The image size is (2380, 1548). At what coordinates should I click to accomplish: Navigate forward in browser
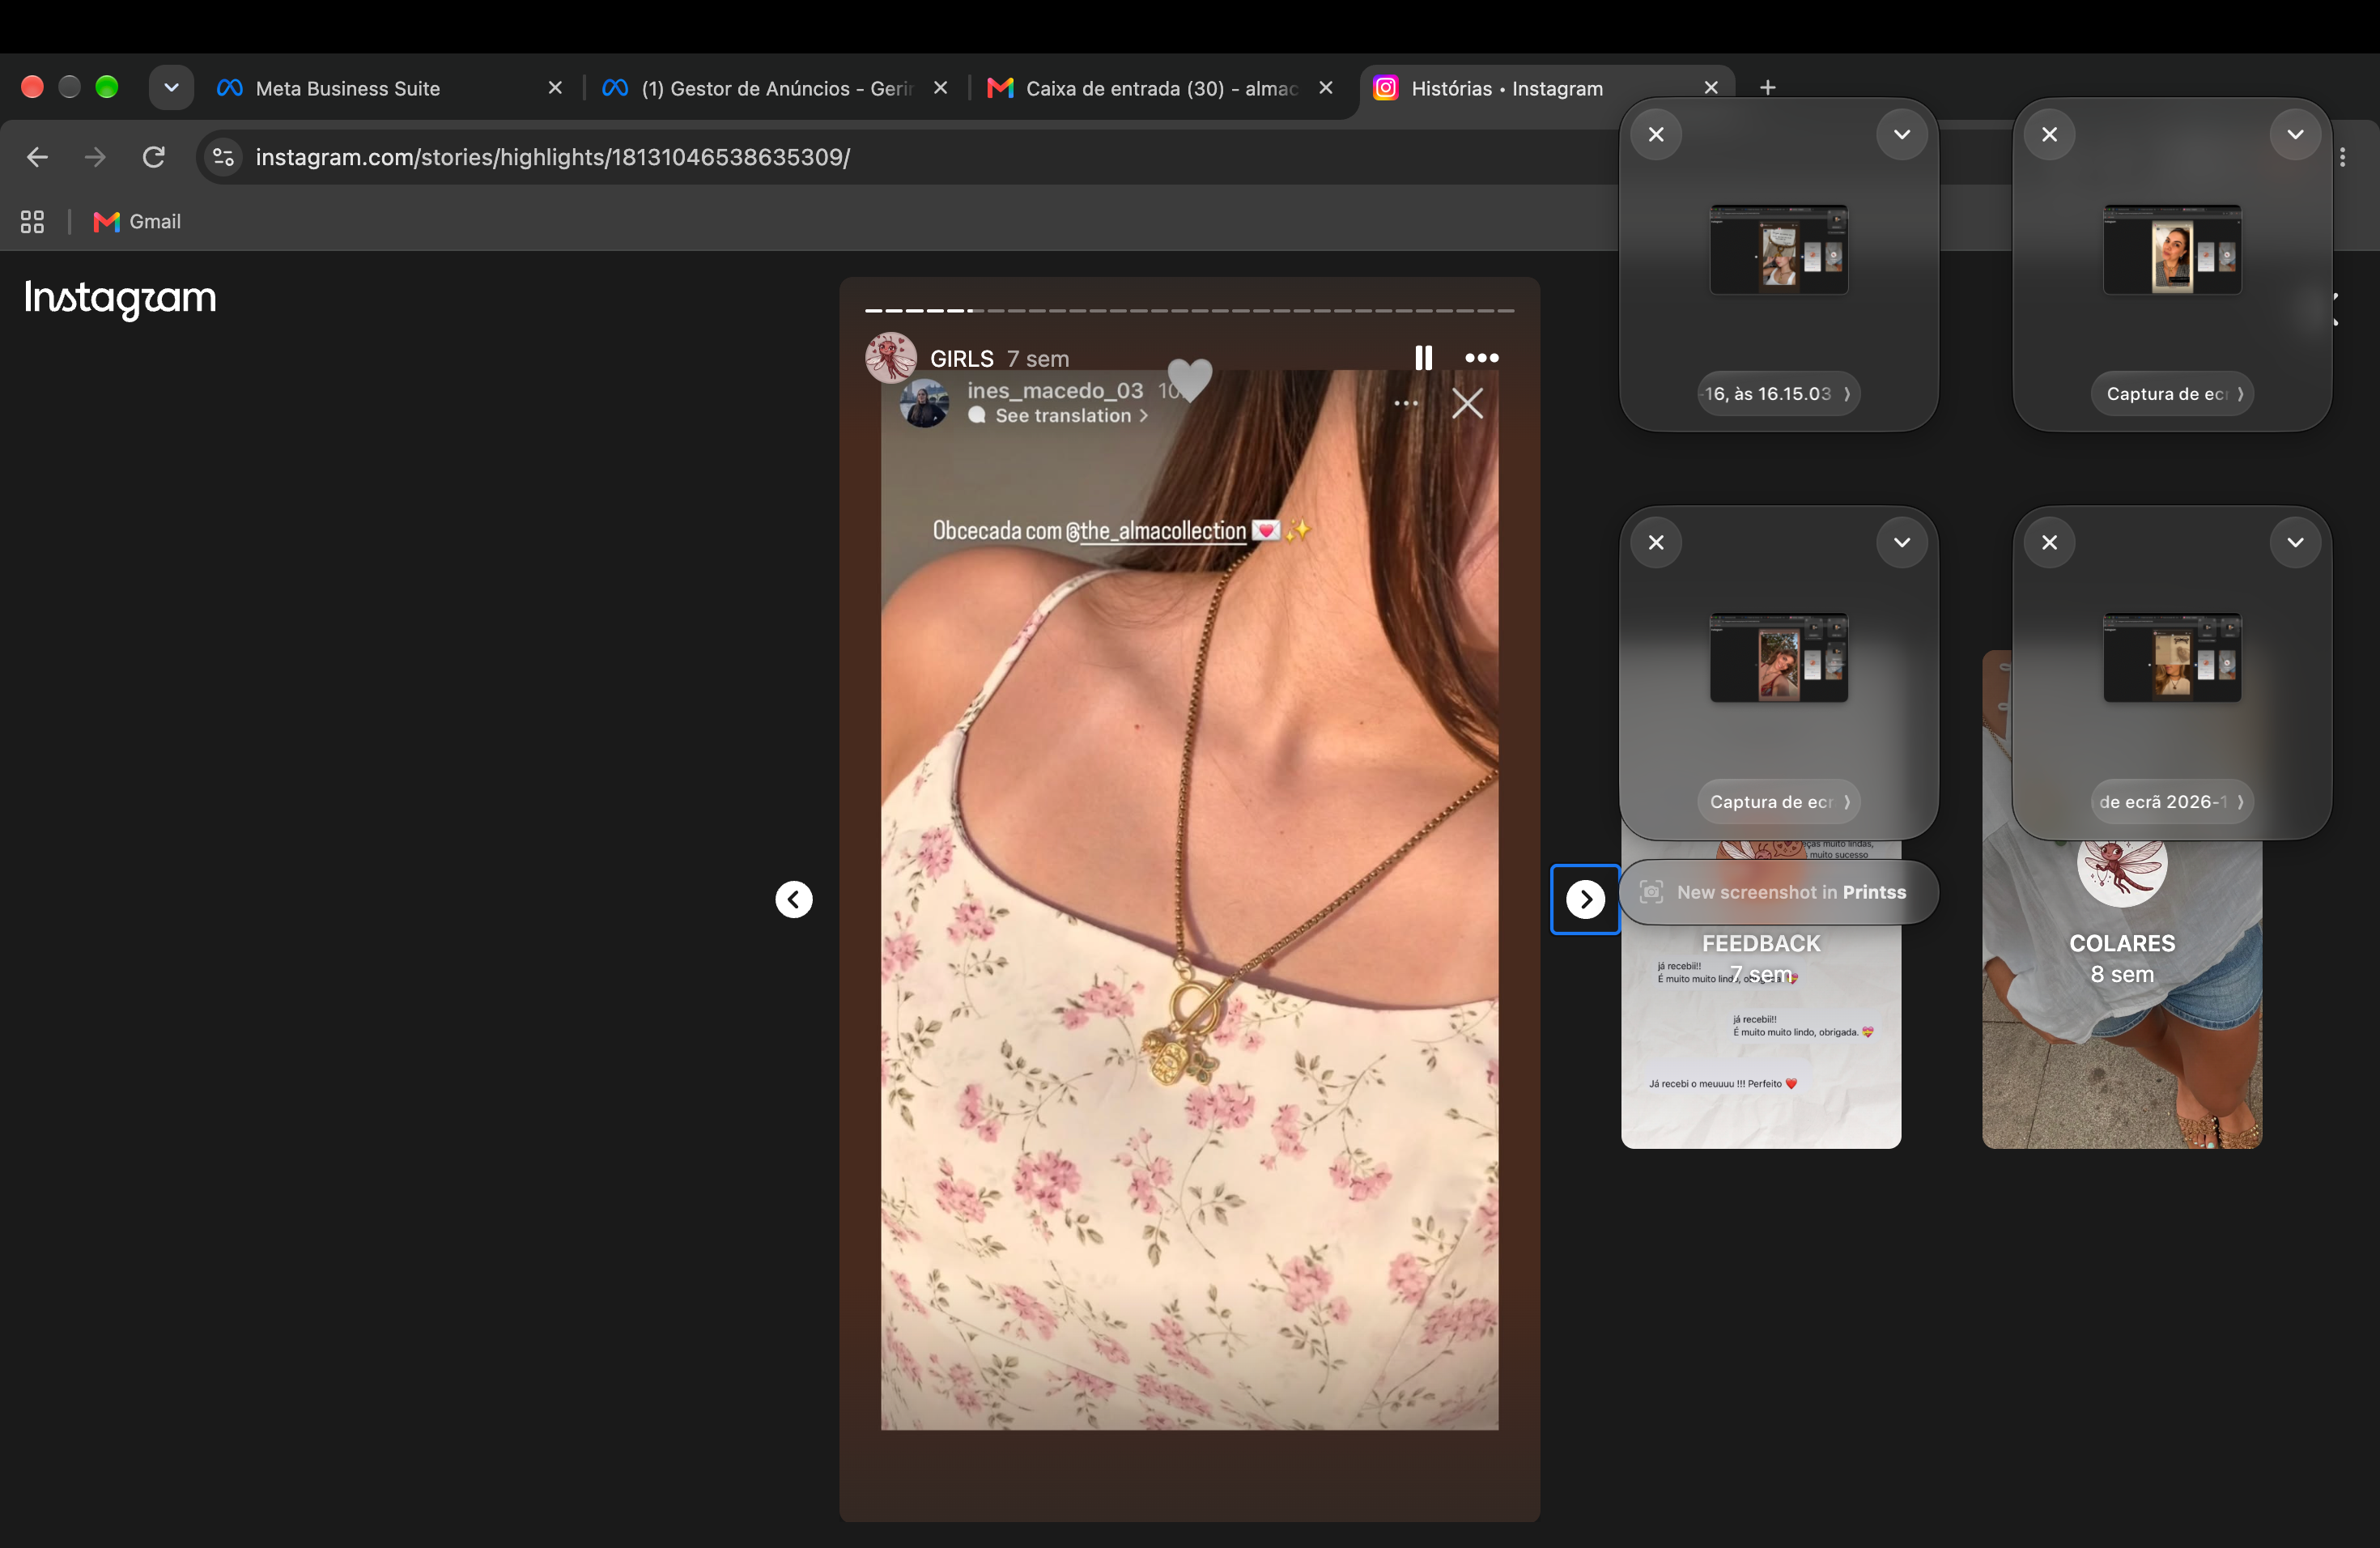[95, 157]
